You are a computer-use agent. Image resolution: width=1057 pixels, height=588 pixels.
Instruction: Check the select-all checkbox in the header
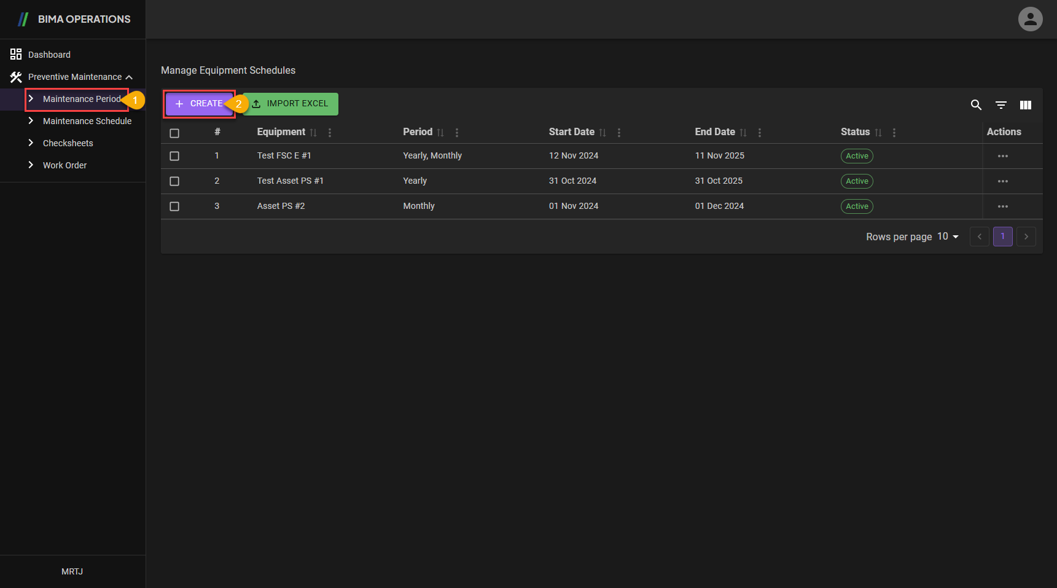coord(174,133)
